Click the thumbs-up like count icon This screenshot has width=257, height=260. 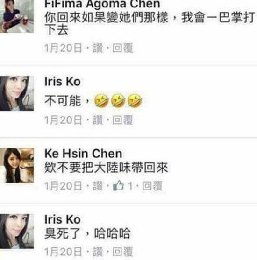[119, 185]
